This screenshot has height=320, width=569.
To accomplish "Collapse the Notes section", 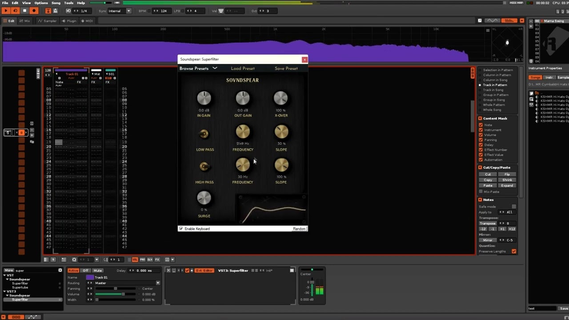I will pos(480,200).
